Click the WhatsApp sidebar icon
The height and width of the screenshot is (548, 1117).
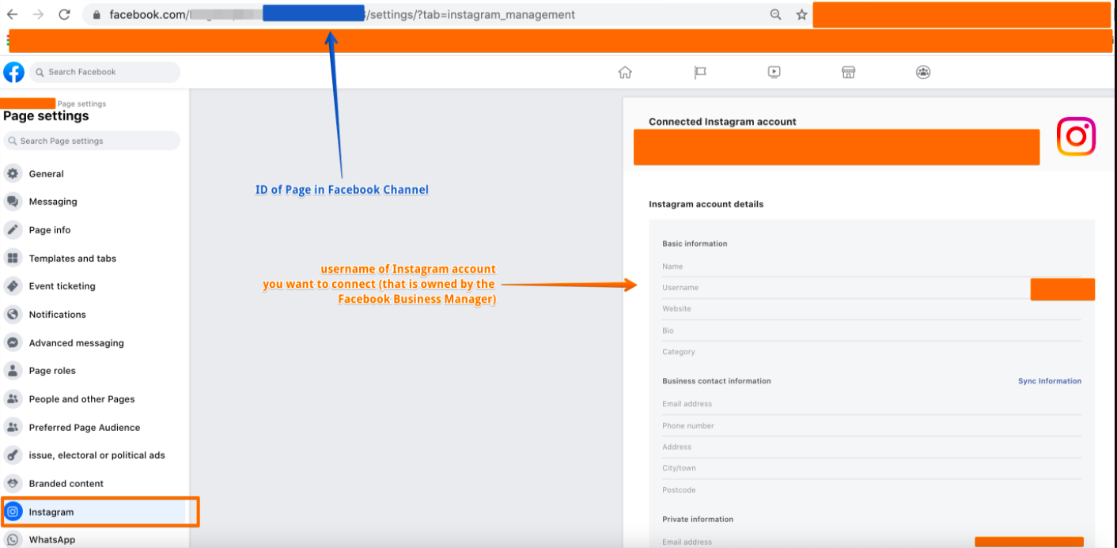coord(13,540)
